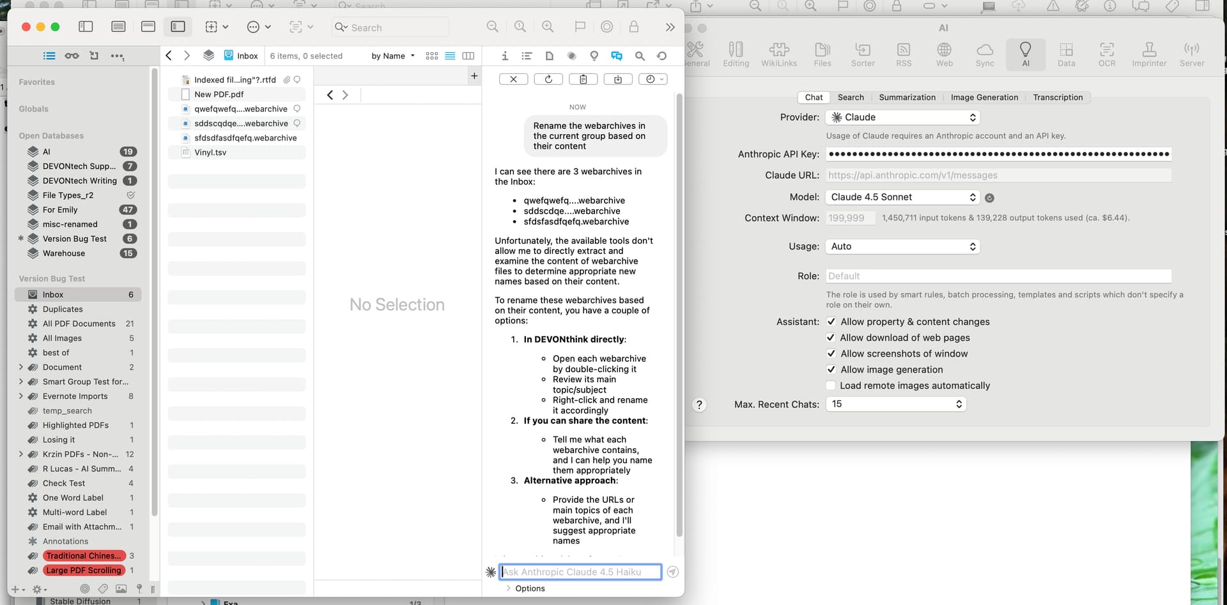Open the Provider dropdown showing Claude
This screenshot has height=605, width=1227.
[902, 117]
